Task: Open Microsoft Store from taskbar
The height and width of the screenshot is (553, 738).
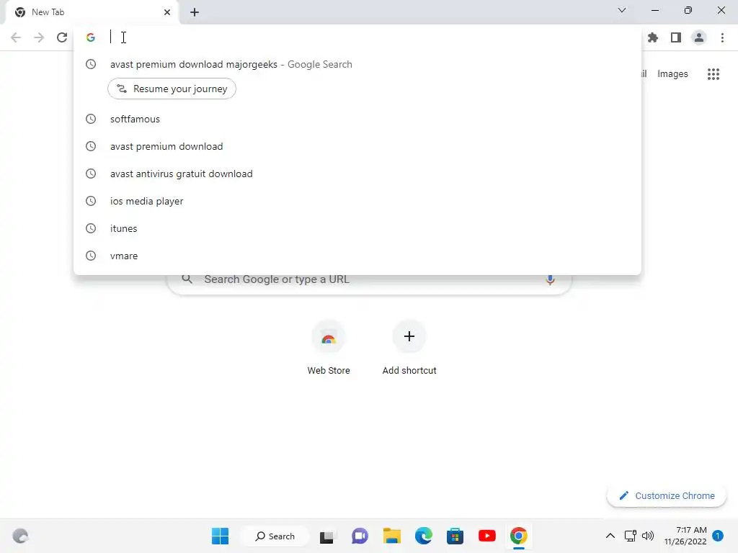Action: pyautogui.click(x=455, y=536)
